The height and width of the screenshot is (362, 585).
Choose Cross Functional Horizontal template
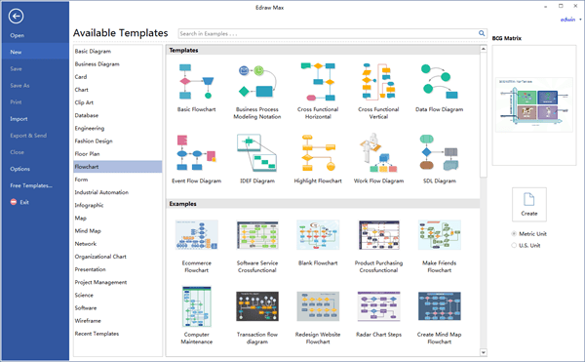(318, 91)
